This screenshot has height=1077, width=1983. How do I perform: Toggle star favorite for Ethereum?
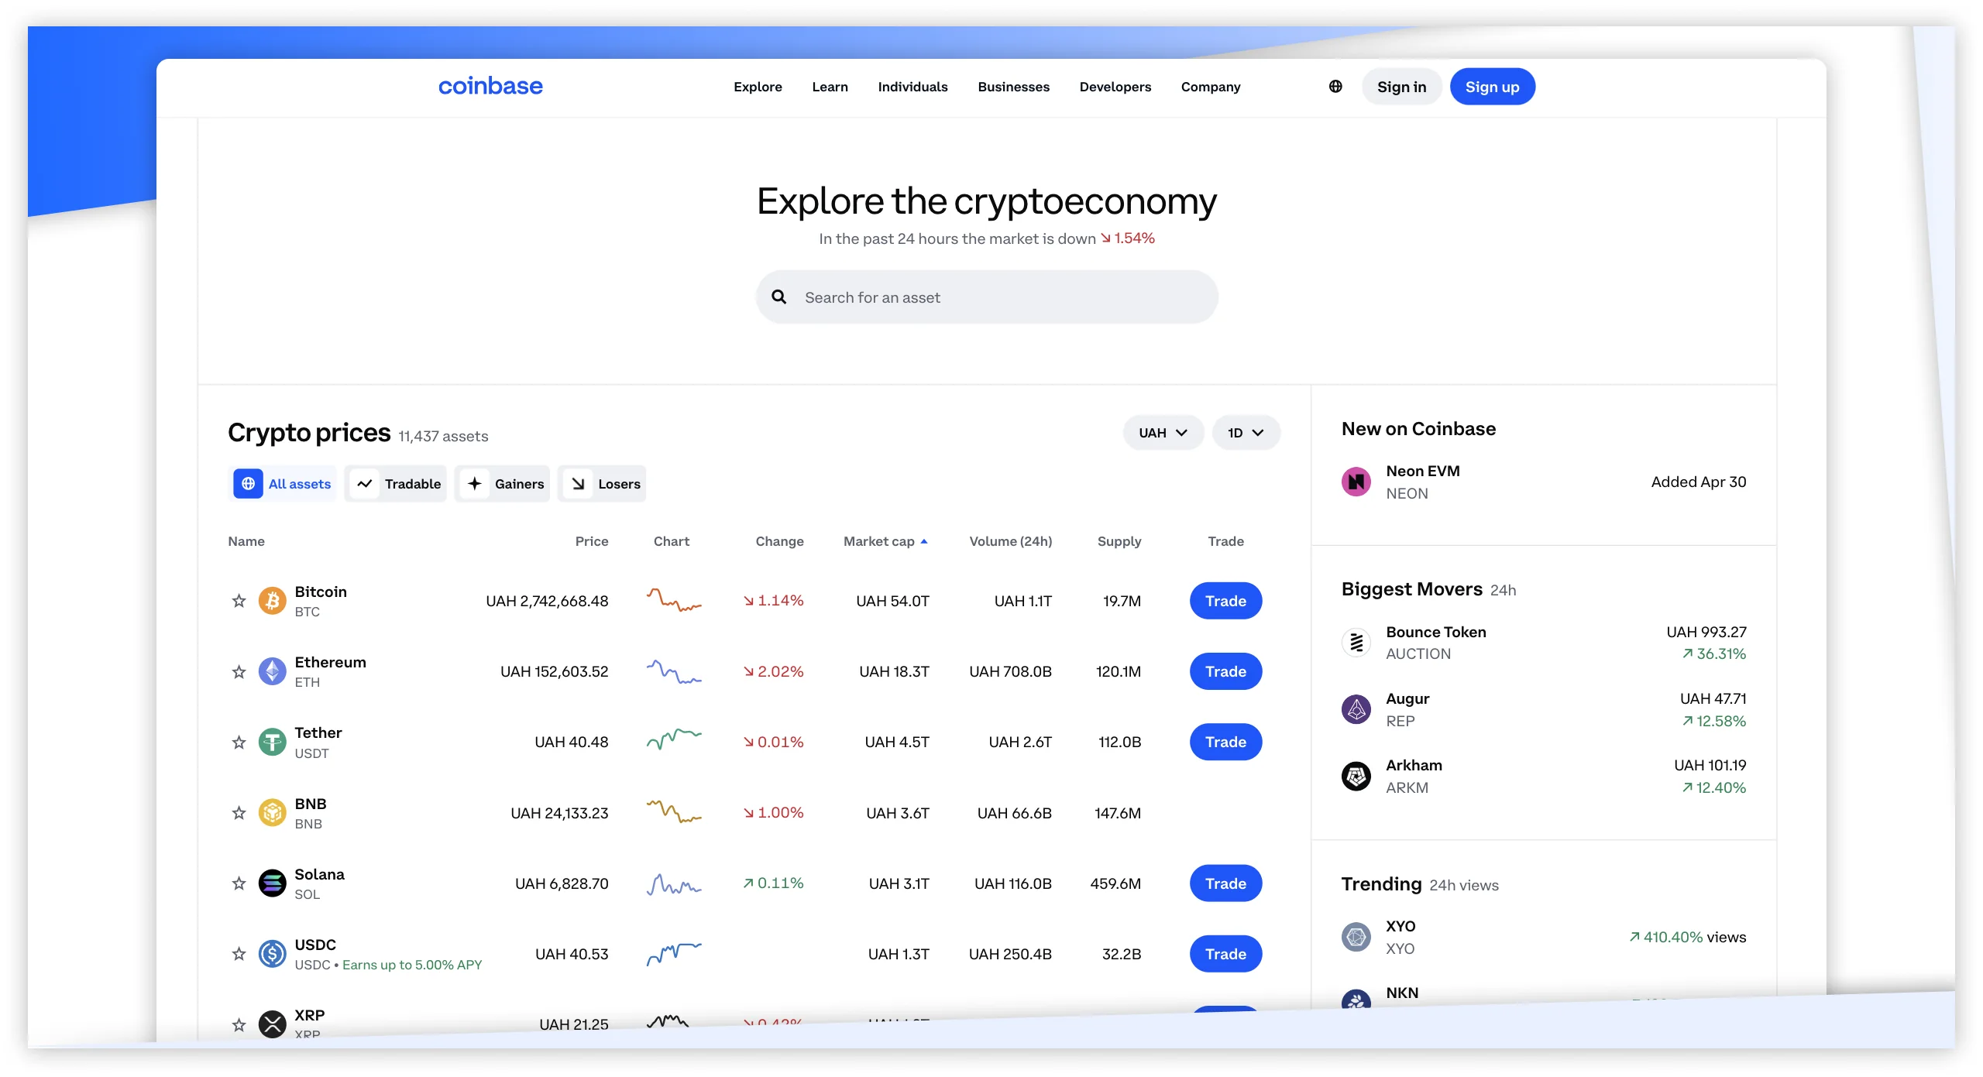click(x=239, y=673)
